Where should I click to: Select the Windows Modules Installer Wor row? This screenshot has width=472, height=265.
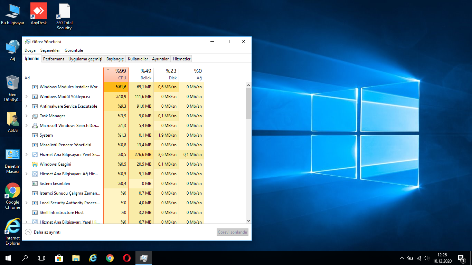(x=113, y=87)
